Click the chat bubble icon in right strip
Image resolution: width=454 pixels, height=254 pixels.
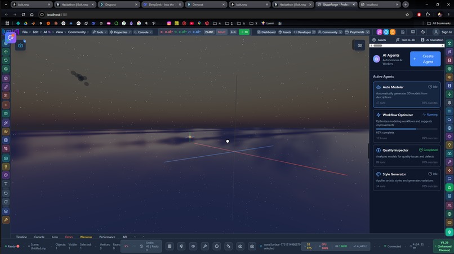pyautogui.click(x=449, y=179)
